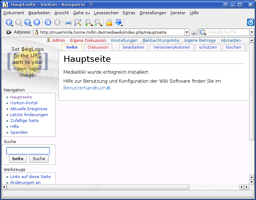Open Zufällige Seite in the sidebar

point(24,121)
